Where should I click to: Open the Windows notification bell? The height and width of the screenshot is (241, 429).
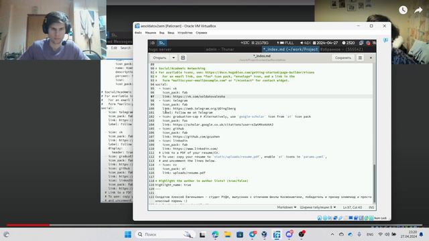[422, 234]
